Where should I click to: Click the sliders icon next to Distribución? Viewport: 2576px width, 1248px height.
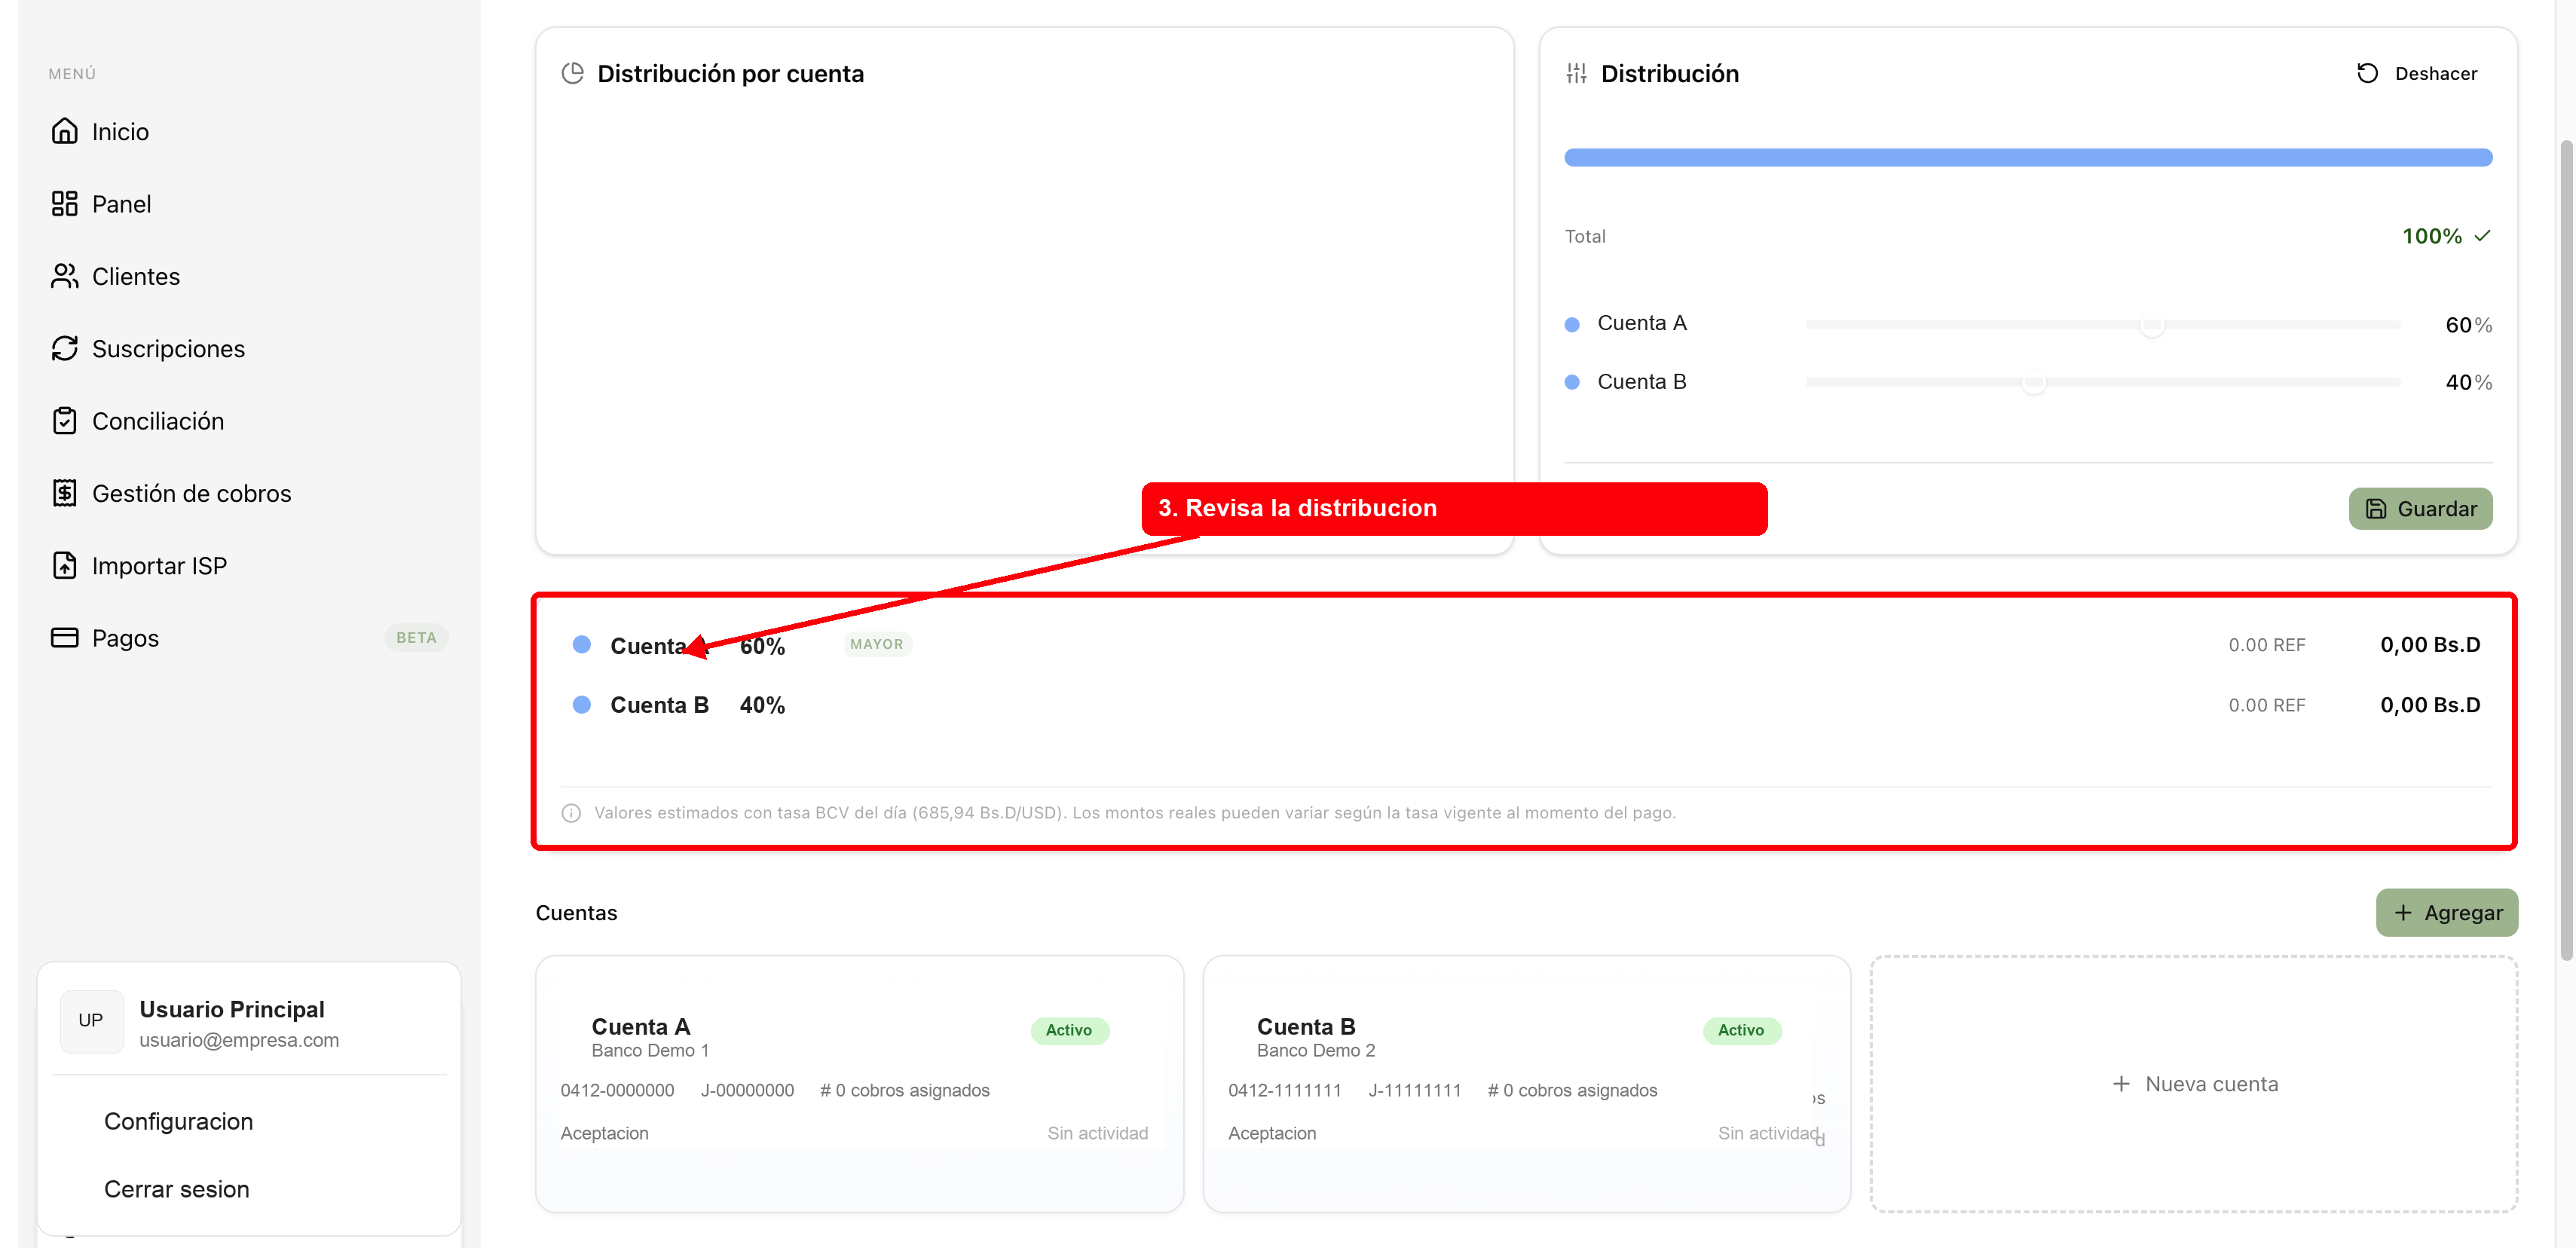(x=1576, y=73)
